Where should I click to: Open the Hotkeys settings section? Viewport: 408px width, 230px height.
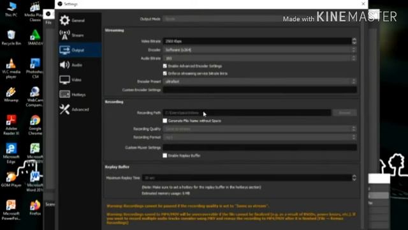80,95
